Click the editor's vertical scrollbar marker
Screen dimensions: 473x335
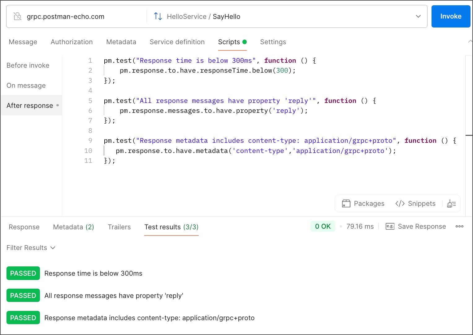point(469,135)
